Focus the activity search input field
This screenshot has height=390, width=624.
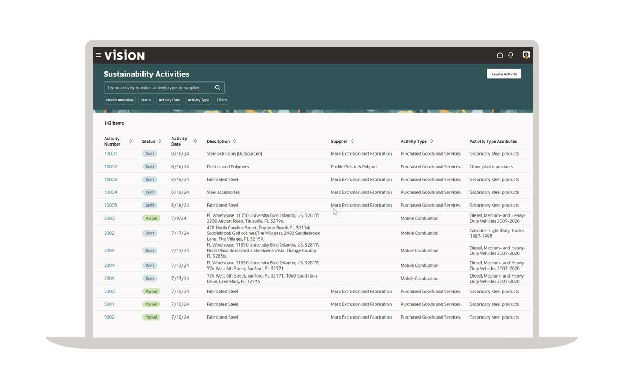(158, 88)
